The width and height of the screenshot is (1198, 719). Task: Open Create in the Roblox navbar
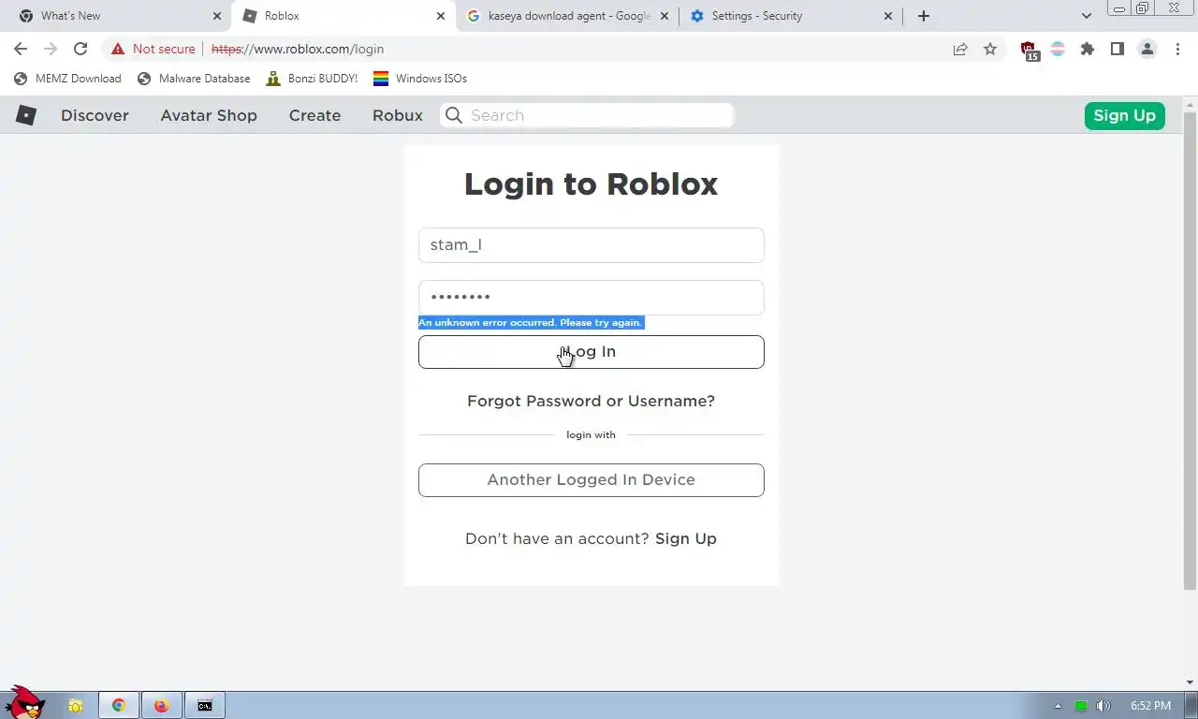point(314,115)
